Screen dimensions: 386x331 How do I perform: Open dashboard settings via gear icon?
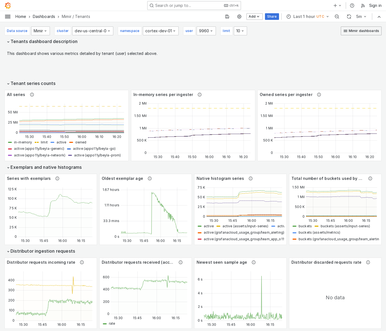[239, 17]
